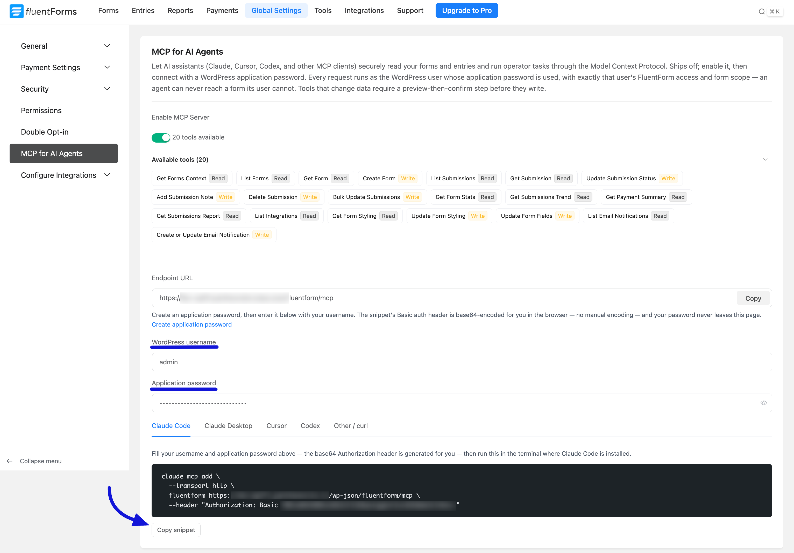
Task: Switch to the Other / curl tab
Action: click(x=351, y=426)
